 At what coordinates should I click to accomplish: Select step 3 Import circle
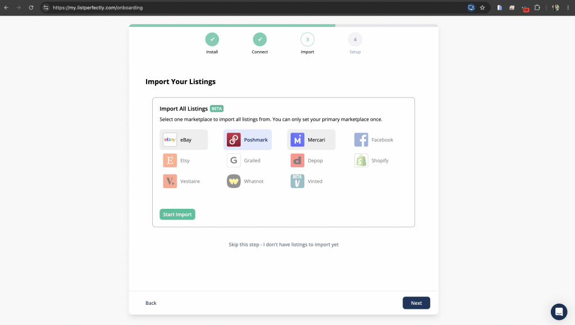[x=307, y=39]
